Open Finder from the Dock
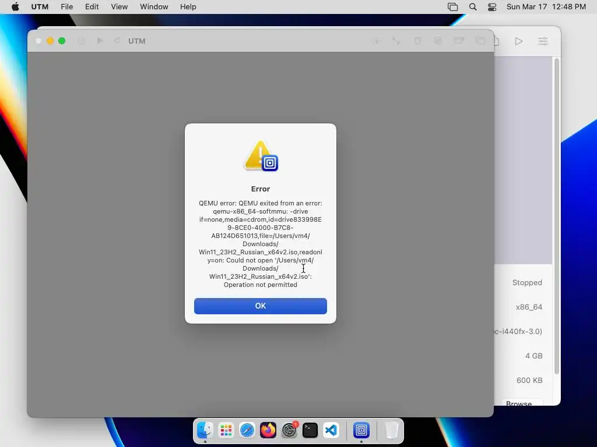 click(205, 430)
